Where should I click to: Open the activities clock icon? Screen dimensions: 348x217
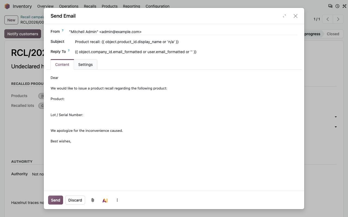pyautogui.click(x=337, y=6)
